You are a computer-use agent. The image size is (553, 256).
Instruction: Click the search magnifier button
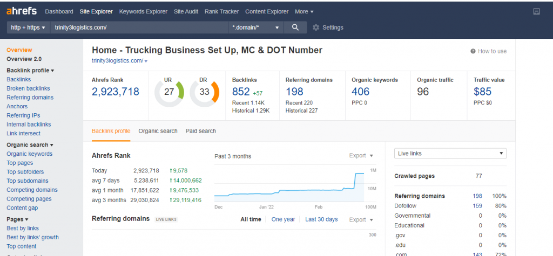[x=295, y=27]
